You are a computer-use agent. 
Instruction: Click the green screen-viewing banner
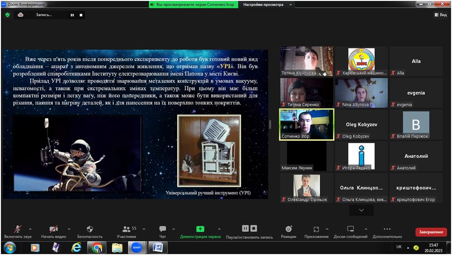click(x=194, y=5)
